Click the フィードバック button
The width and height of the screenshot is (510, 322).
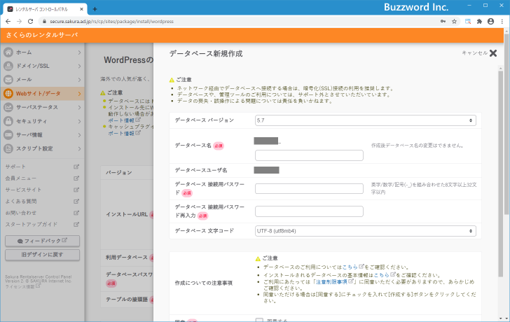42,240
